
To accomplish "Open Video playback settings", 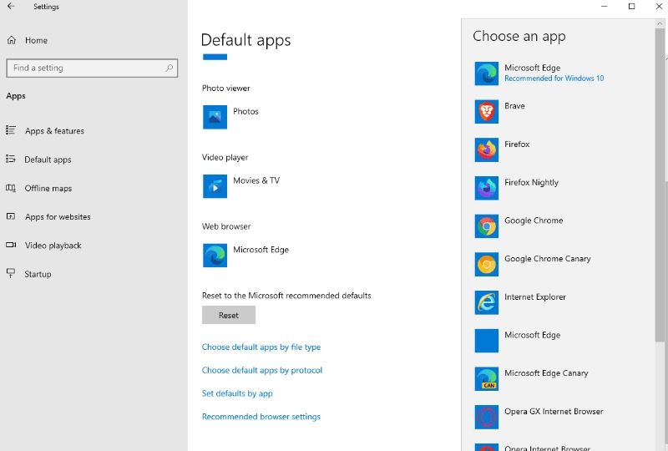I will point(53,246).
